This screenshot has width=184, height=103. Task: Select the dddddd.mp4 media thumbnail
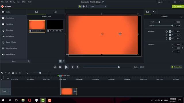37,26
